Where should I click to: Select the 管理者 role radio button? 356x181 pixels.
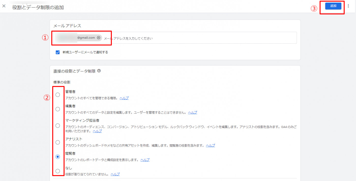pos(58,95)
